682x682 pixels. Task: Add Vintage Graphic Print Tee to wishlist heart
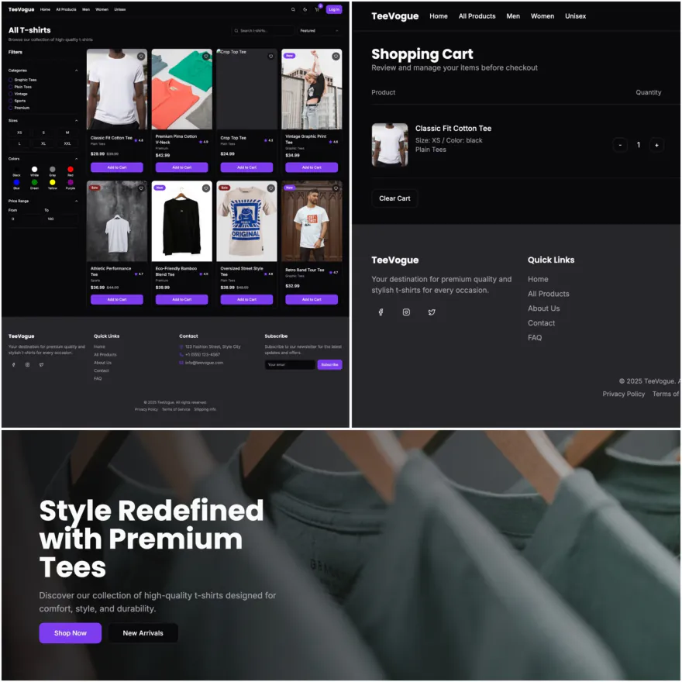(x=336, y=56)
